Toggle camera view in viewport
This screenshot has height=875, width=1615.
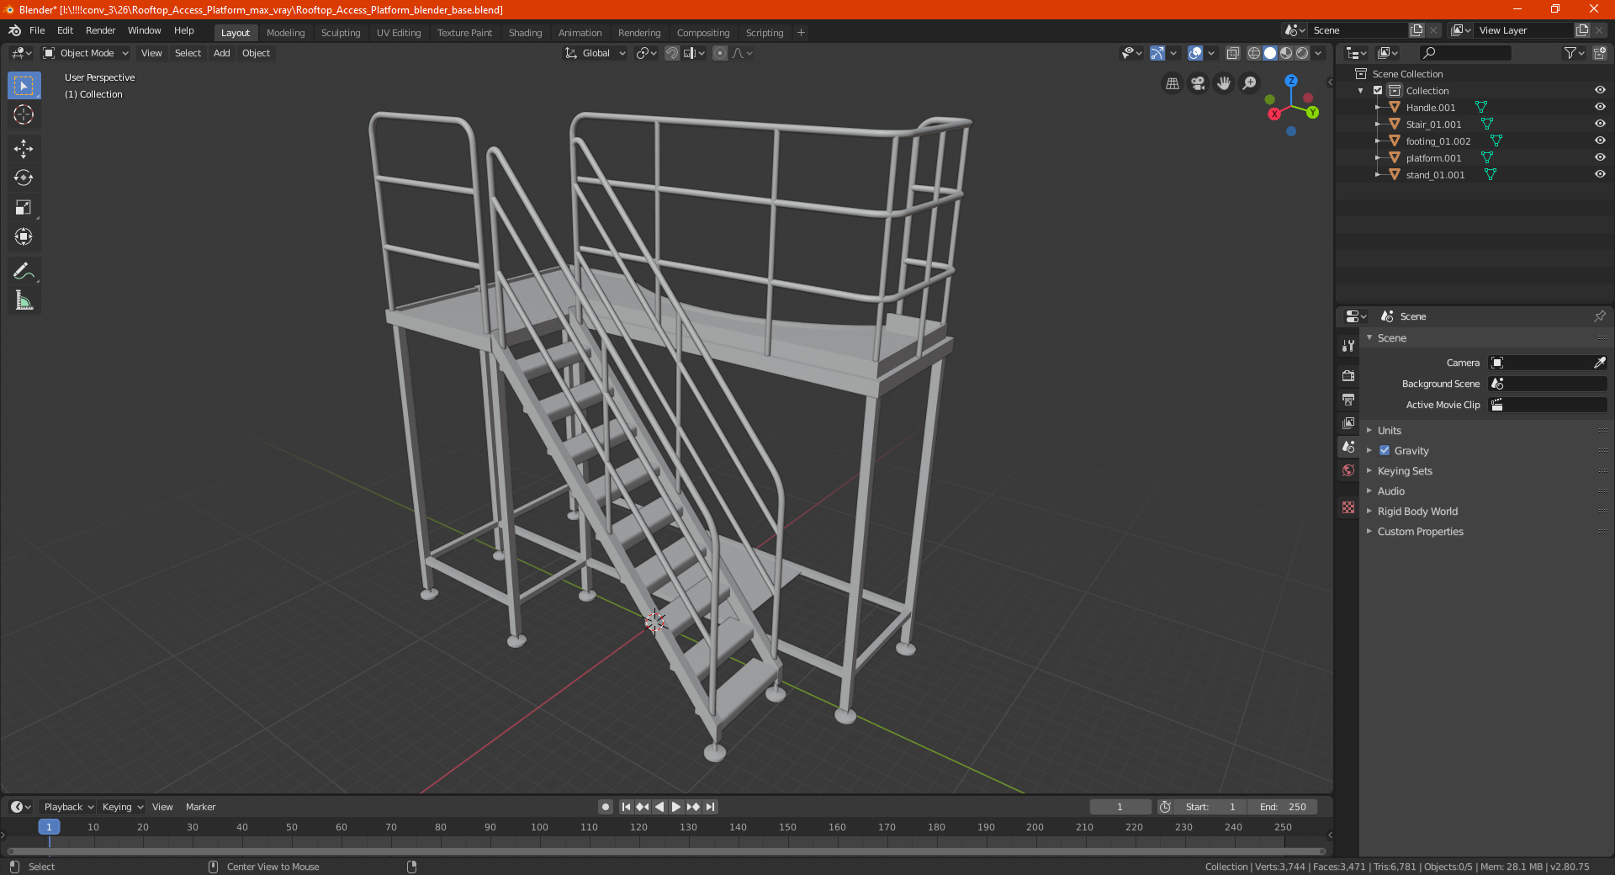(x=1198, y=83)
